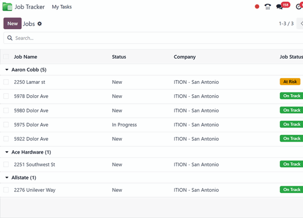The height and width of the screenshot is (218, 303).
Task: Select the 2251 Southwest St checkbox
Action: [x=6, y=164]
